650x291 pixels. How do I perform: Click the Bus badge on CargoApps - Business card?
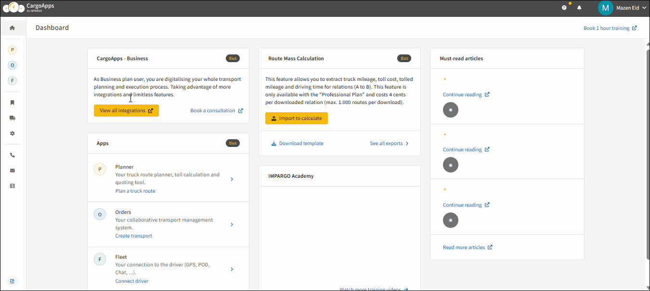233,58
